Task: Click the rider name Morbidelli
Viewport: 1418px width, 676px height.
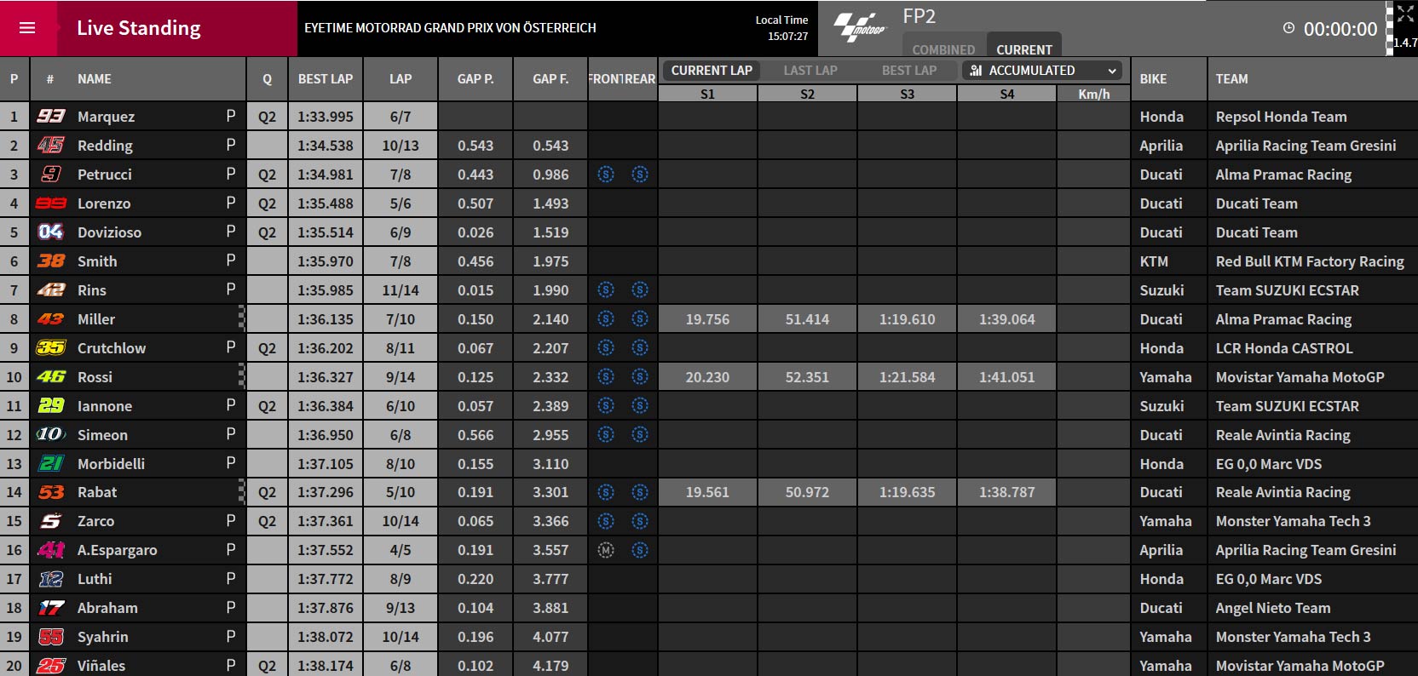Action: tap(111, 464)
